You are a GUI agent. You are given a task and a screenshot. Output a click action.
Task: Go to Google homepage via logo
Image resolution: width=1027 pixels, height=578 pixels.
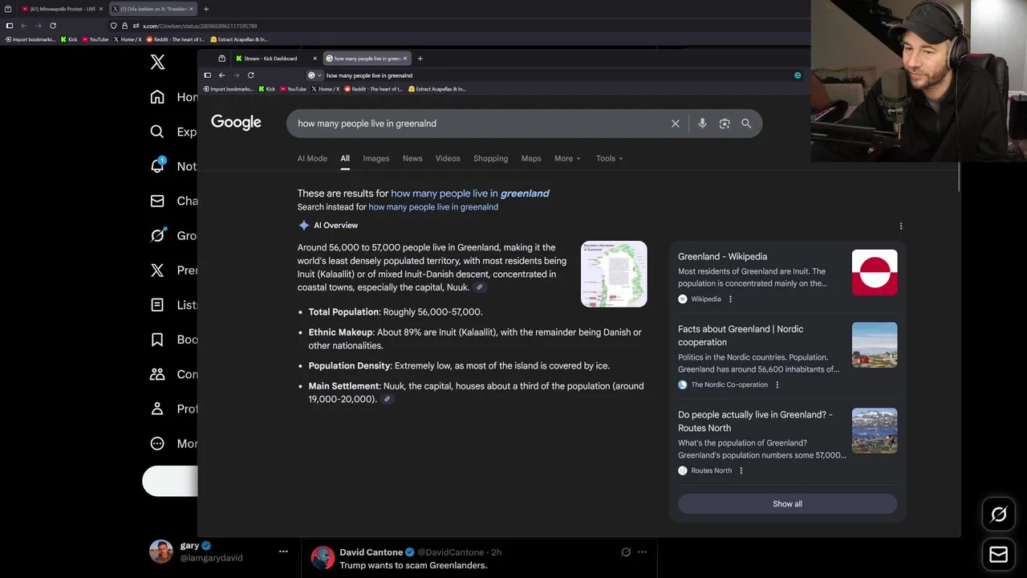(x=236, y=122)
